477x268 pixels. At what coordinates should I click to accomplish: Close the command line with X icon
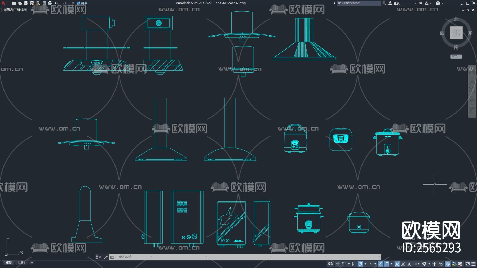coord(100,257)
